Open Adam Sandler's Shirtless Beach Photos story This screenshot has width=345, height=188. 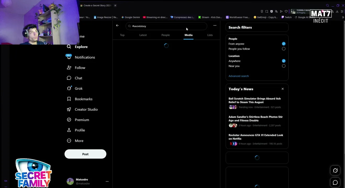click(257, 121)
